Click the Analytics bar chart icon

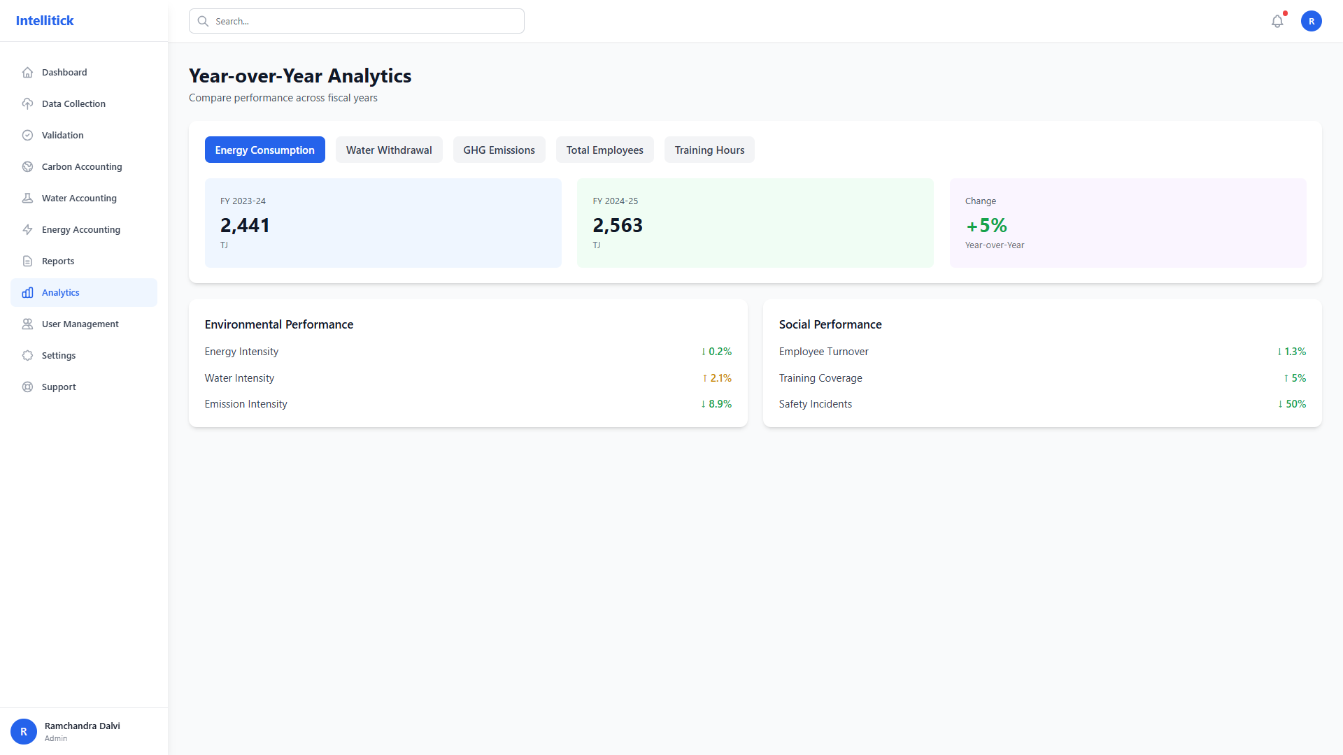[x=27, y=292]
